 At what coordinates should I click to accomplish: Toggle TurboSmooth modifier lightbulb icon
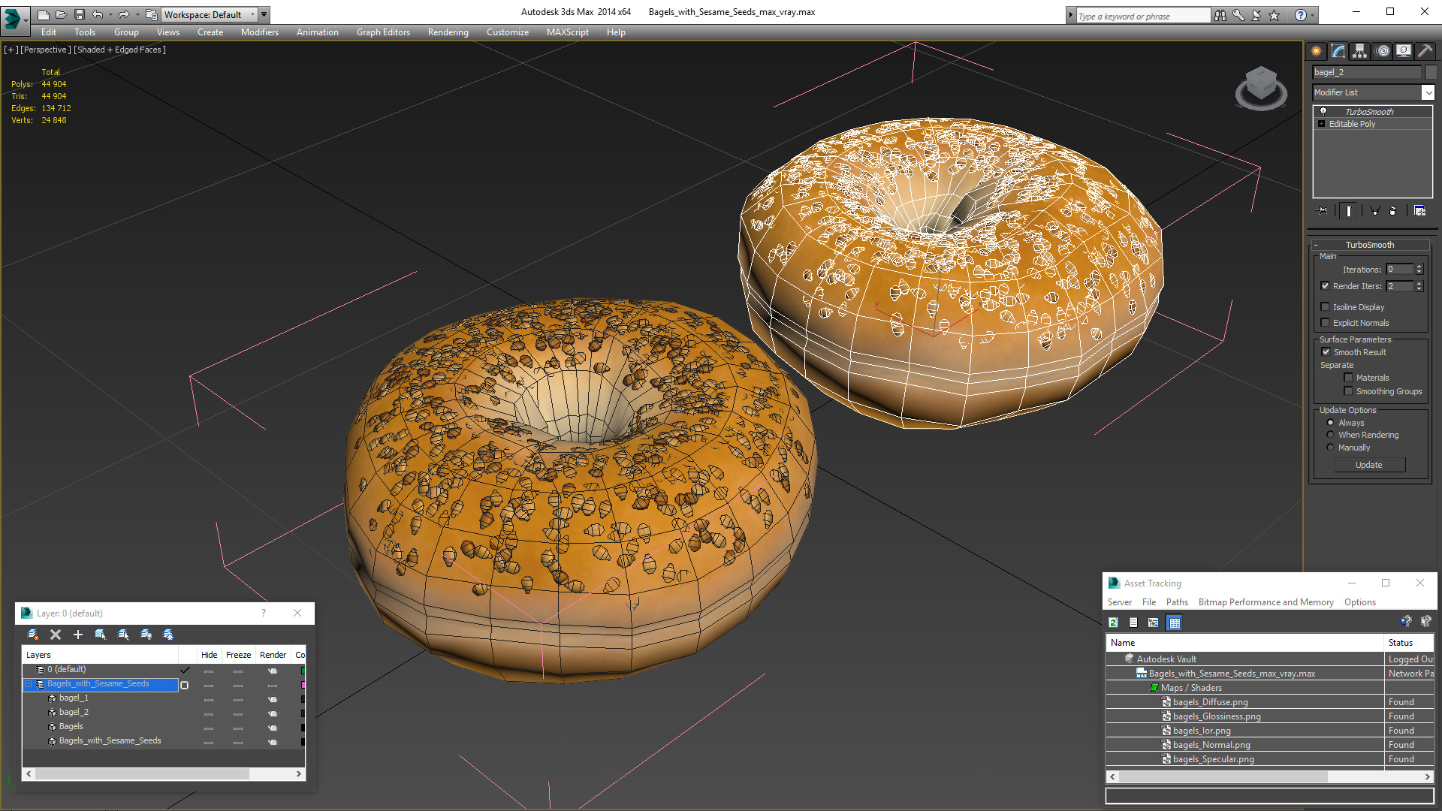tap(1323, 111)
